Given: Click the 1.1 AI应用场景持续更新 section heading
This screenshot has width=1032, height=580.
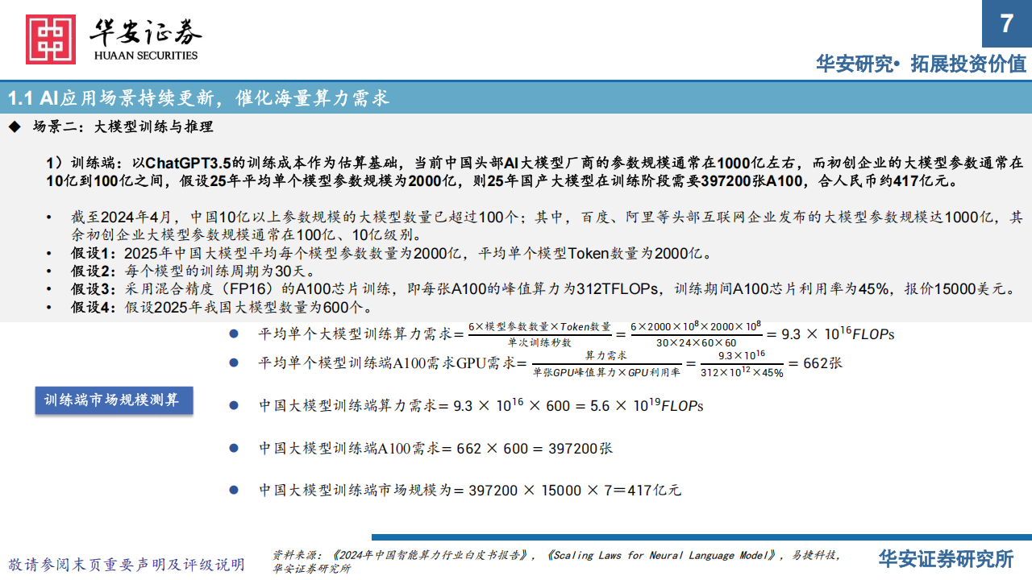Looking at the screenshot, I should [x=198, y=98].
